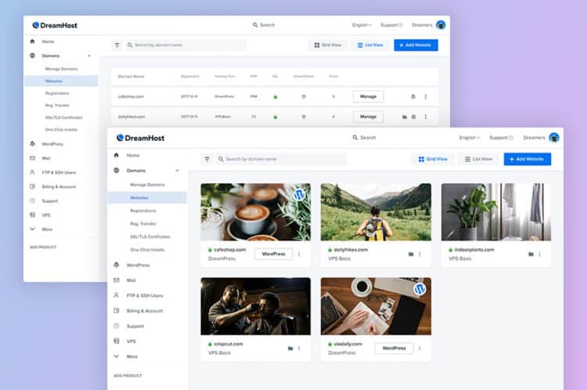Click the WordPress sidebar icon in front window

click(x=117, y=265)
